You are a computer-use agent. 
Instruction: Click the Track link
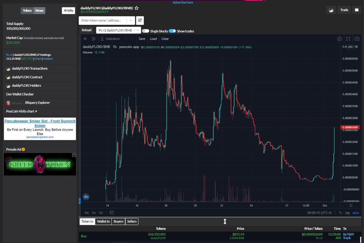pyautogui.click(x=347, y=238)
